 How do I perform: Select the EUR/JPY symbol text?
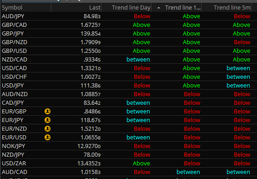(x=12, y=120)
